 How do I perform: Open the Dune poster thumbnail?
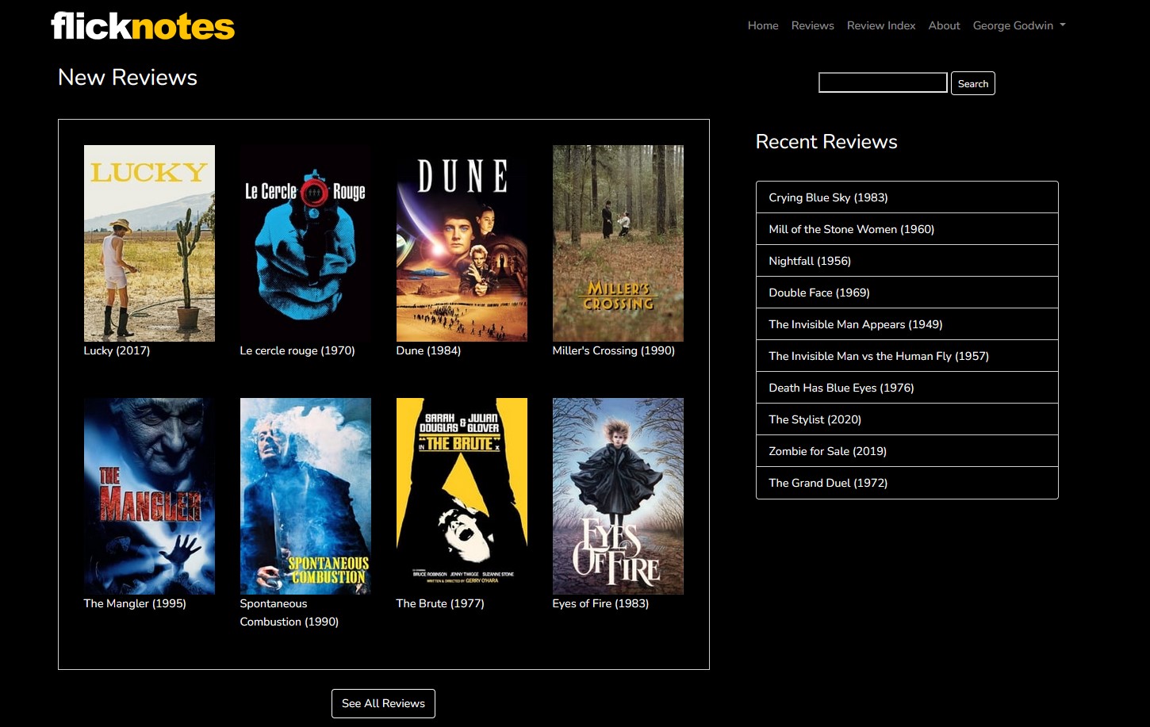462,243
